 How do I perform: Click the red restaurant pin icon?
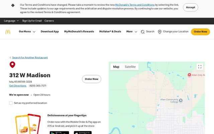(12, 65)
